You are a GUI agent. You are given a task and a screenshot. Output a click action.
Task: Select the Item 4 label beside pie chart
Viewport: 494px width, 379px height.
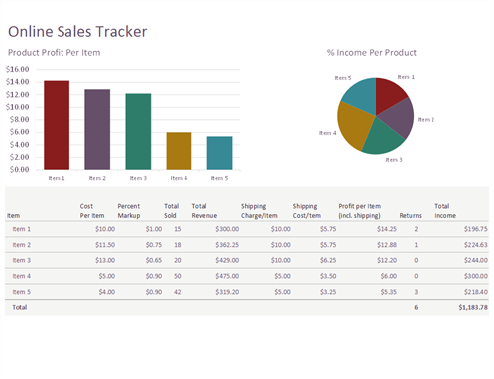pyautogui.click(x=327, y=133)
